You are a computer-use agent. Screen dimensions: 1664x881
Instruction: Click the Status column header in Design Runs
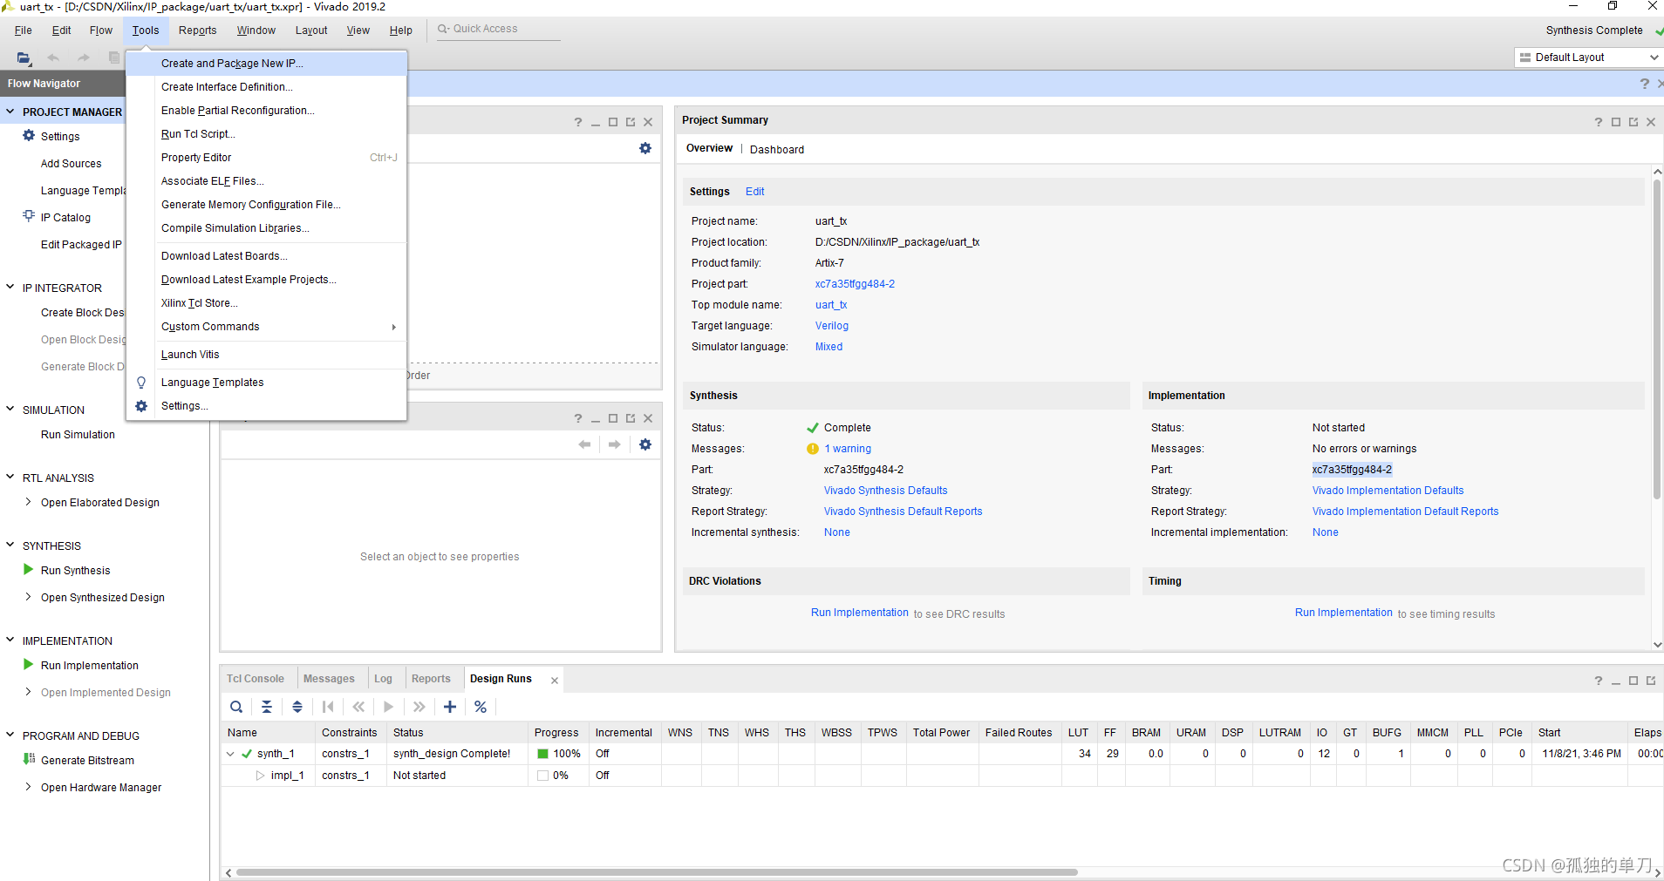pos(457,733)
